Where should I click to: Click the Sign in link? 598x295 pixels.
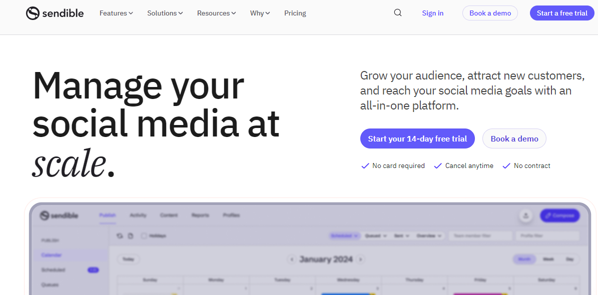432,13
